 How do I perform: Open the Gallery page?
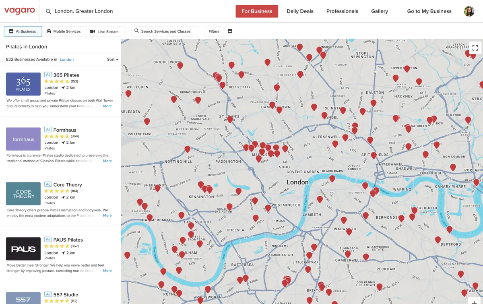point(380,11)
